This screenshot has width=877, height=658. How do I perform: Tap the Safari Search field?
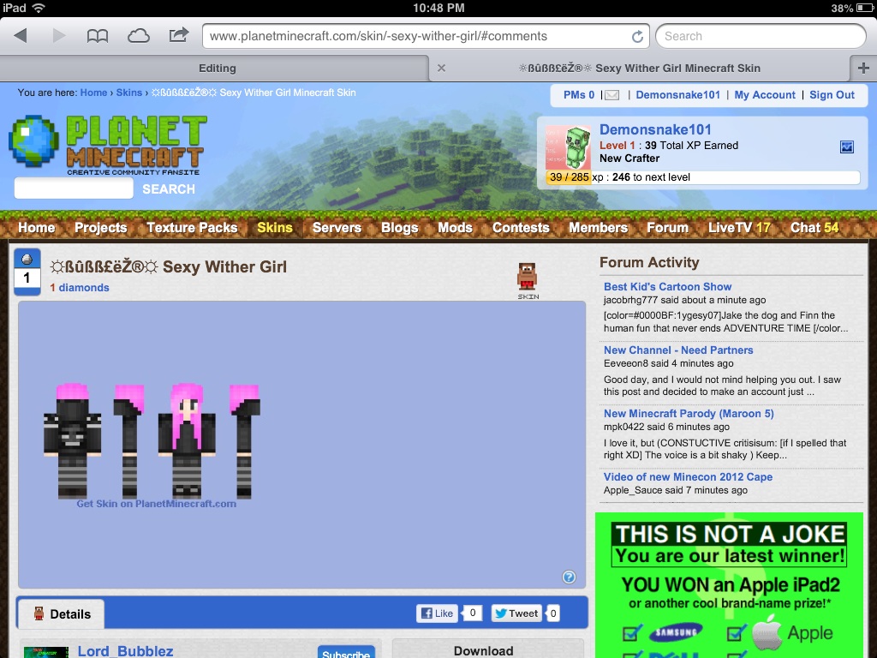click(761, 36)
